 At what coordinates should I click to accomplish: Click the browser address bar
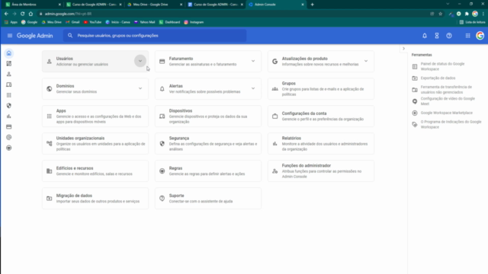(233, 14)
